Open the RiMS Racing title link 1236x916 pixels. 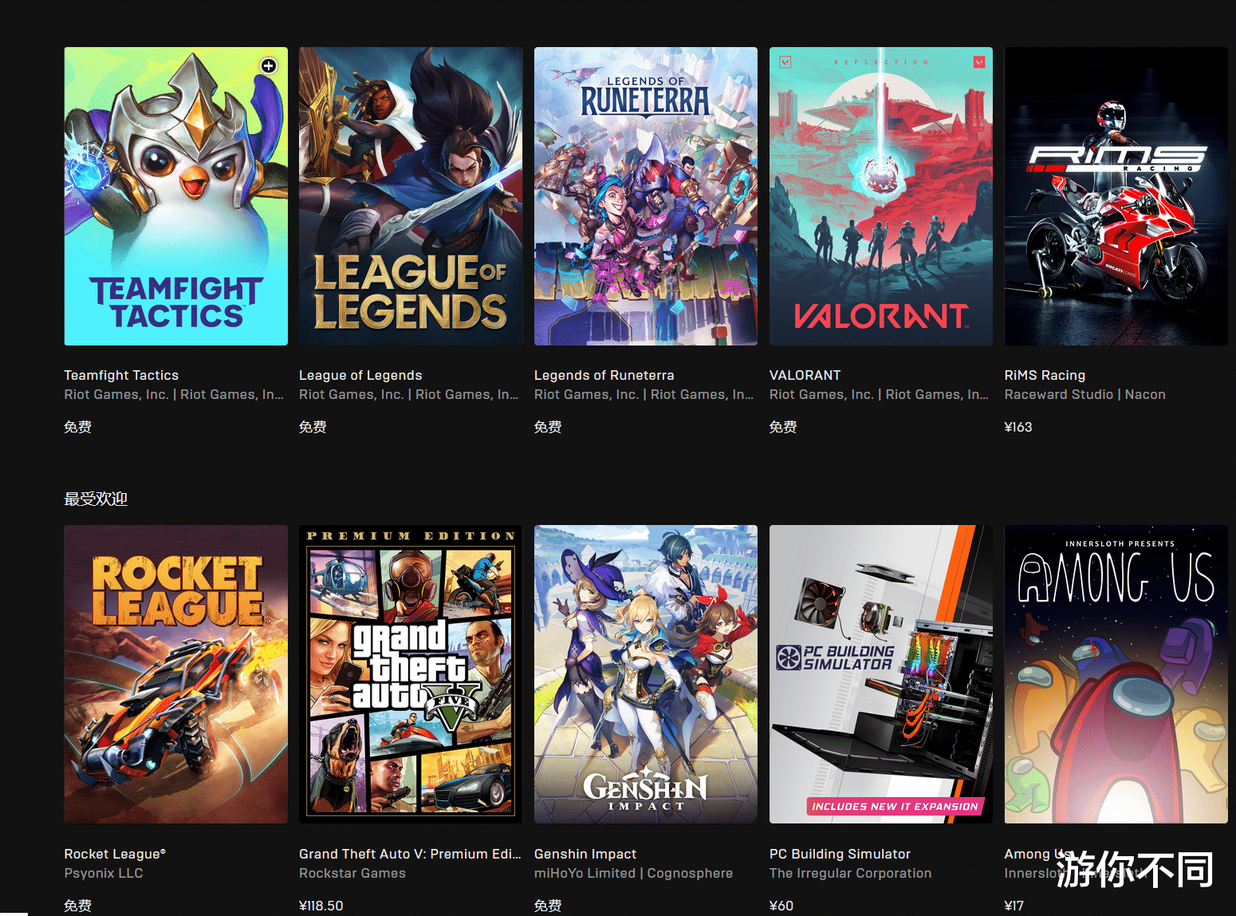pos(1045,375)
